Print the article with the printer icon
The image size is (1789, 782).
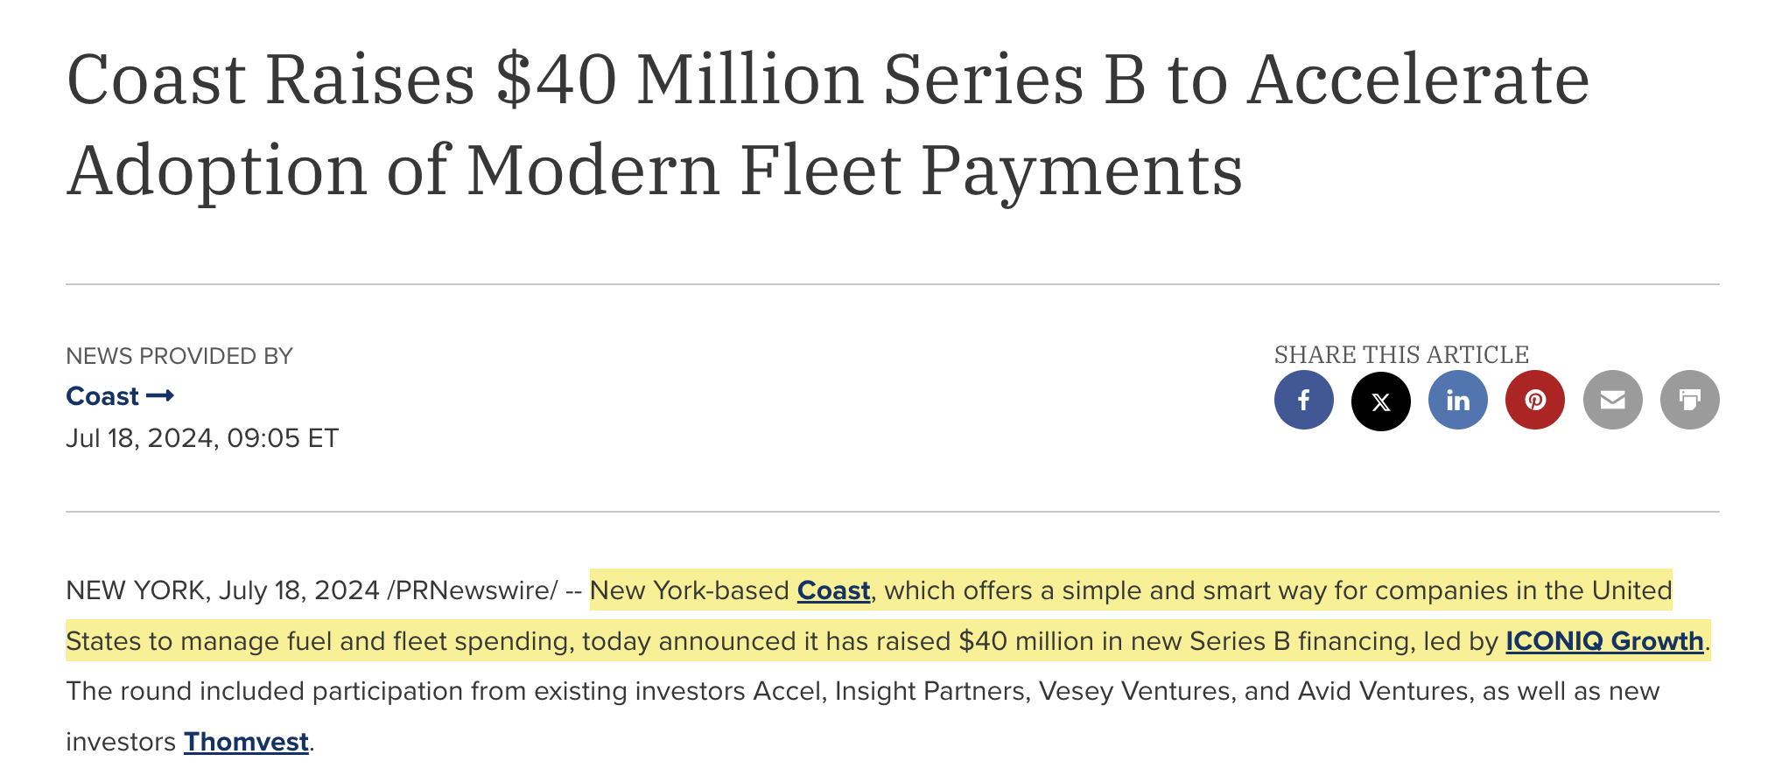pos(1689,400)
